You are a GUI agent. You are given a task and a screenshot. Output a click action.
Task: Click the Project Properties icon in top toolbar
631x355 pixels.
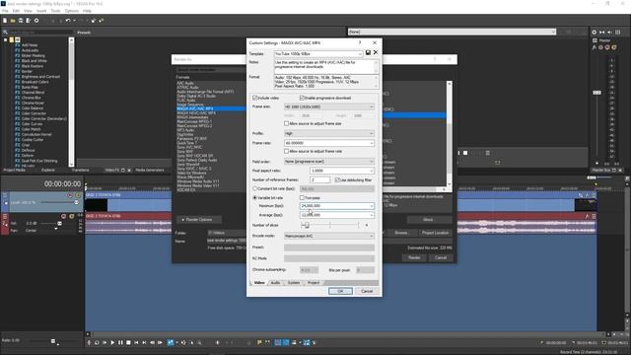click(36, 20)
